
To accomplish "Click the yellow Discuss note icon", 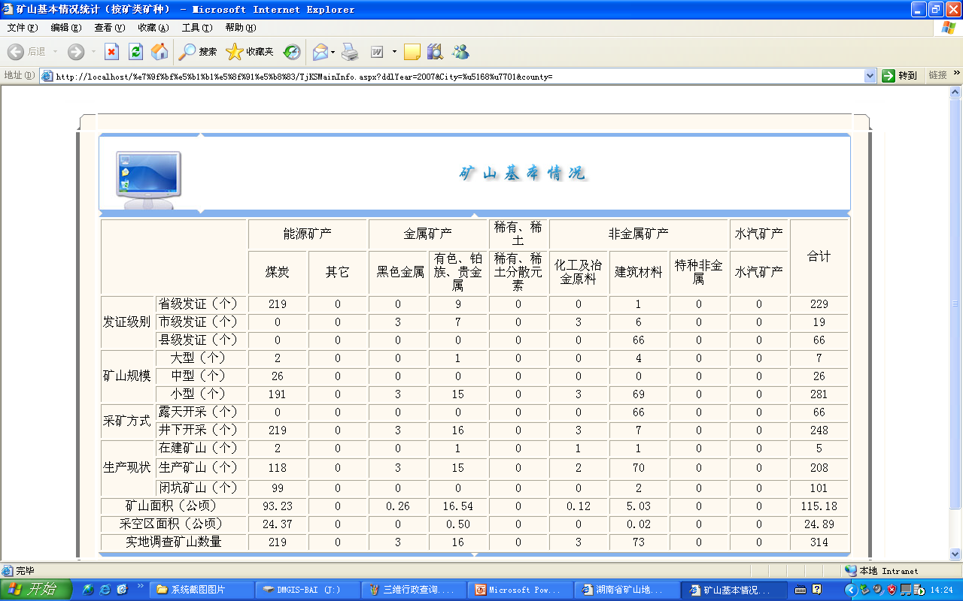I will click(x=412, y=52).
